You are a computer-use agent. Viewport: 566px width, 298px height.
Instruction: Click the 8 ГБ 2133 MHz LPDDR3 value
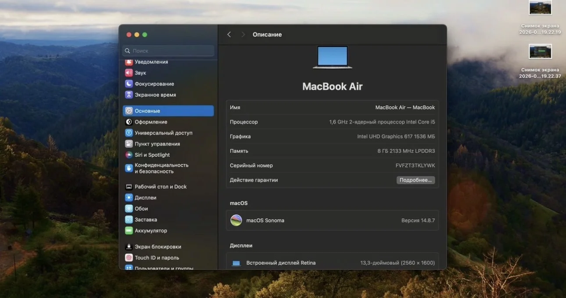pos(406,151)
